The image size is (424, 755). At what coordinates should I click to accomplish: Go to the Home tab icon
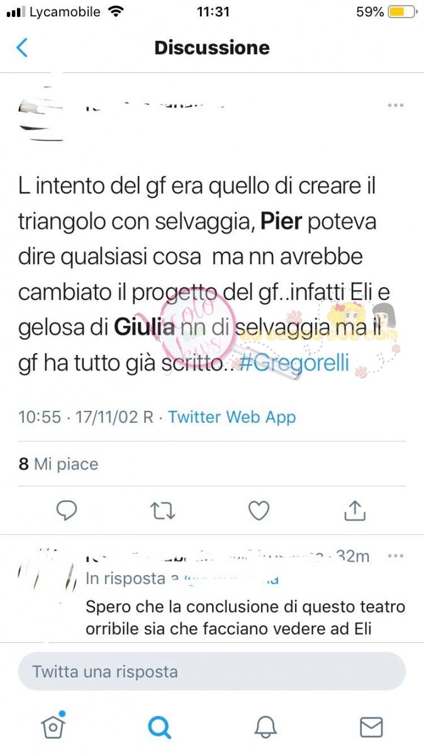(x=53, y=727)
